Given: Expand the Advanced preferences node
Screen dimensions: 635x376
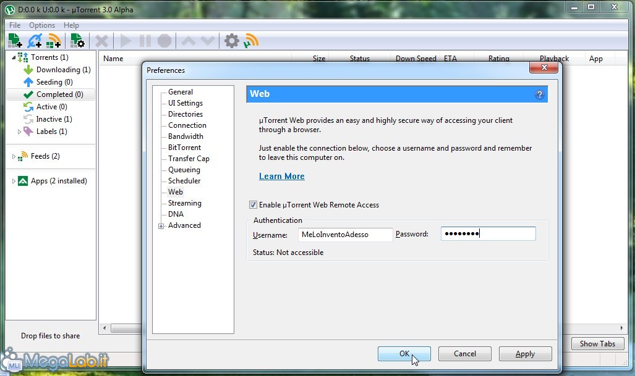Looking at the screenshot, I should (x=161, y=226).
